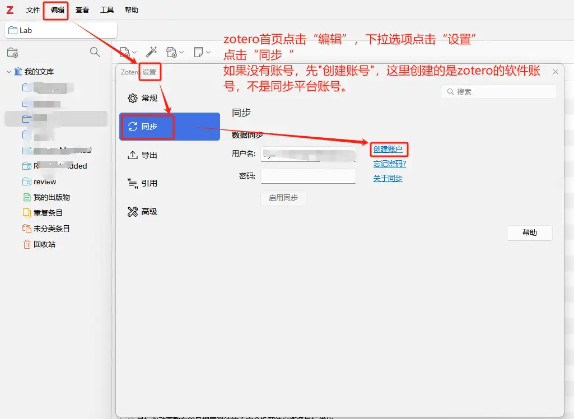Focus the settings 搜索 box
574x419 pixels.
click(499, 92)
